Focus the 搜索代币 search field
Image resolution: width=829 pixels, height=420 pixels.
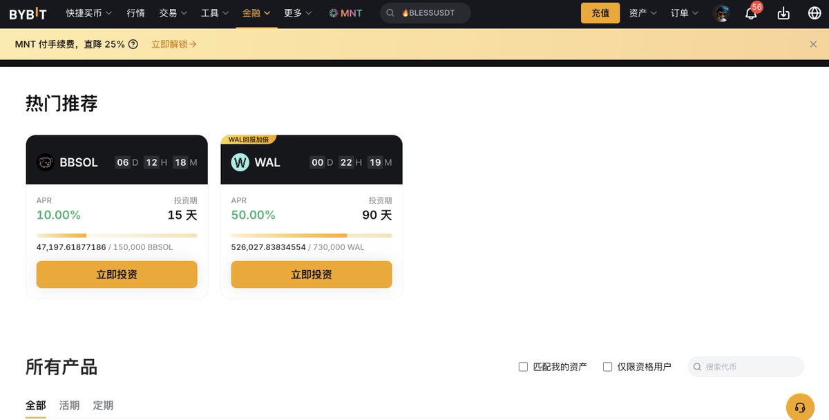(746, 367)
